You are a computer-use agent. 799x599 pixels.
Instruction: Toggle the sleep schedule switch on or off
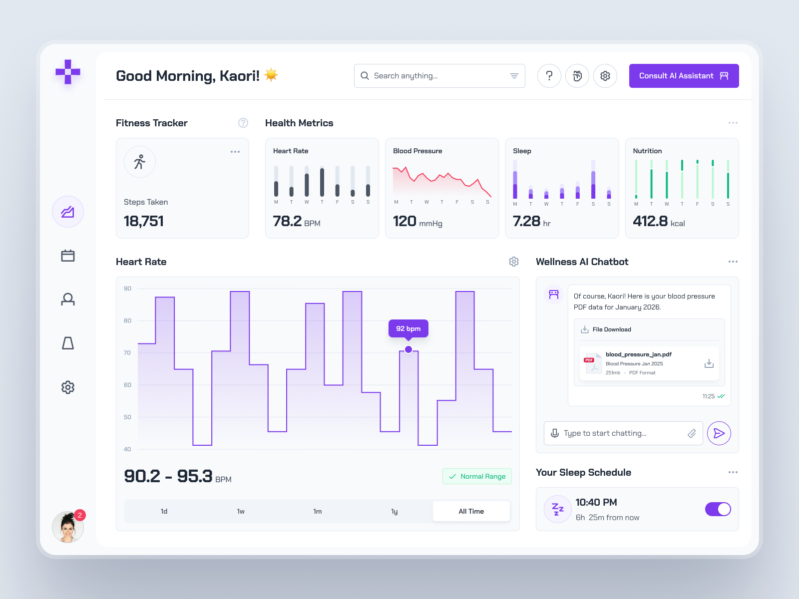tap(718, 509)
